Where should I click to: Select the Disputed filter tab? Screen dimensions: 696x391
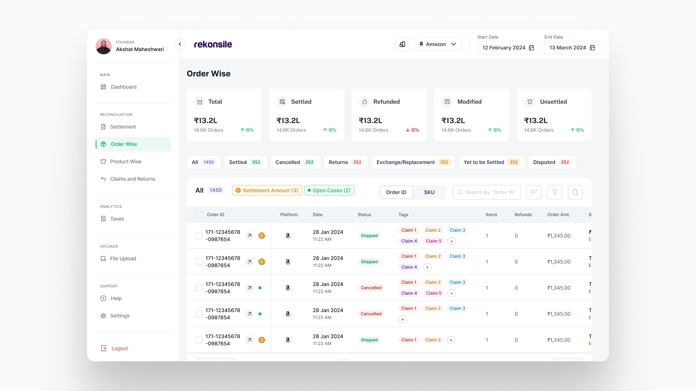pyautogui.click(x=552, y=162)
